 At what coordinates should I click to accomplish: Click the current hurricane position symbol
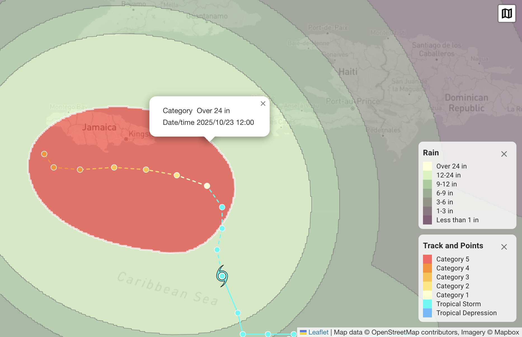click(222, 276)
